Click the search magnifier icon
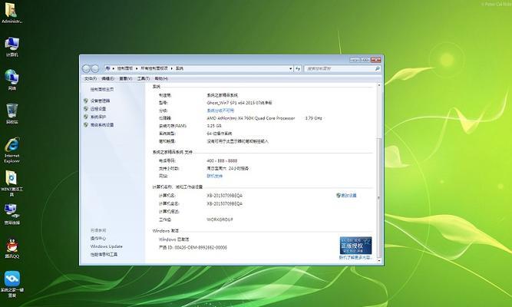Image resolution: width=512 pixels, height=307 pixels. point(377,68)
